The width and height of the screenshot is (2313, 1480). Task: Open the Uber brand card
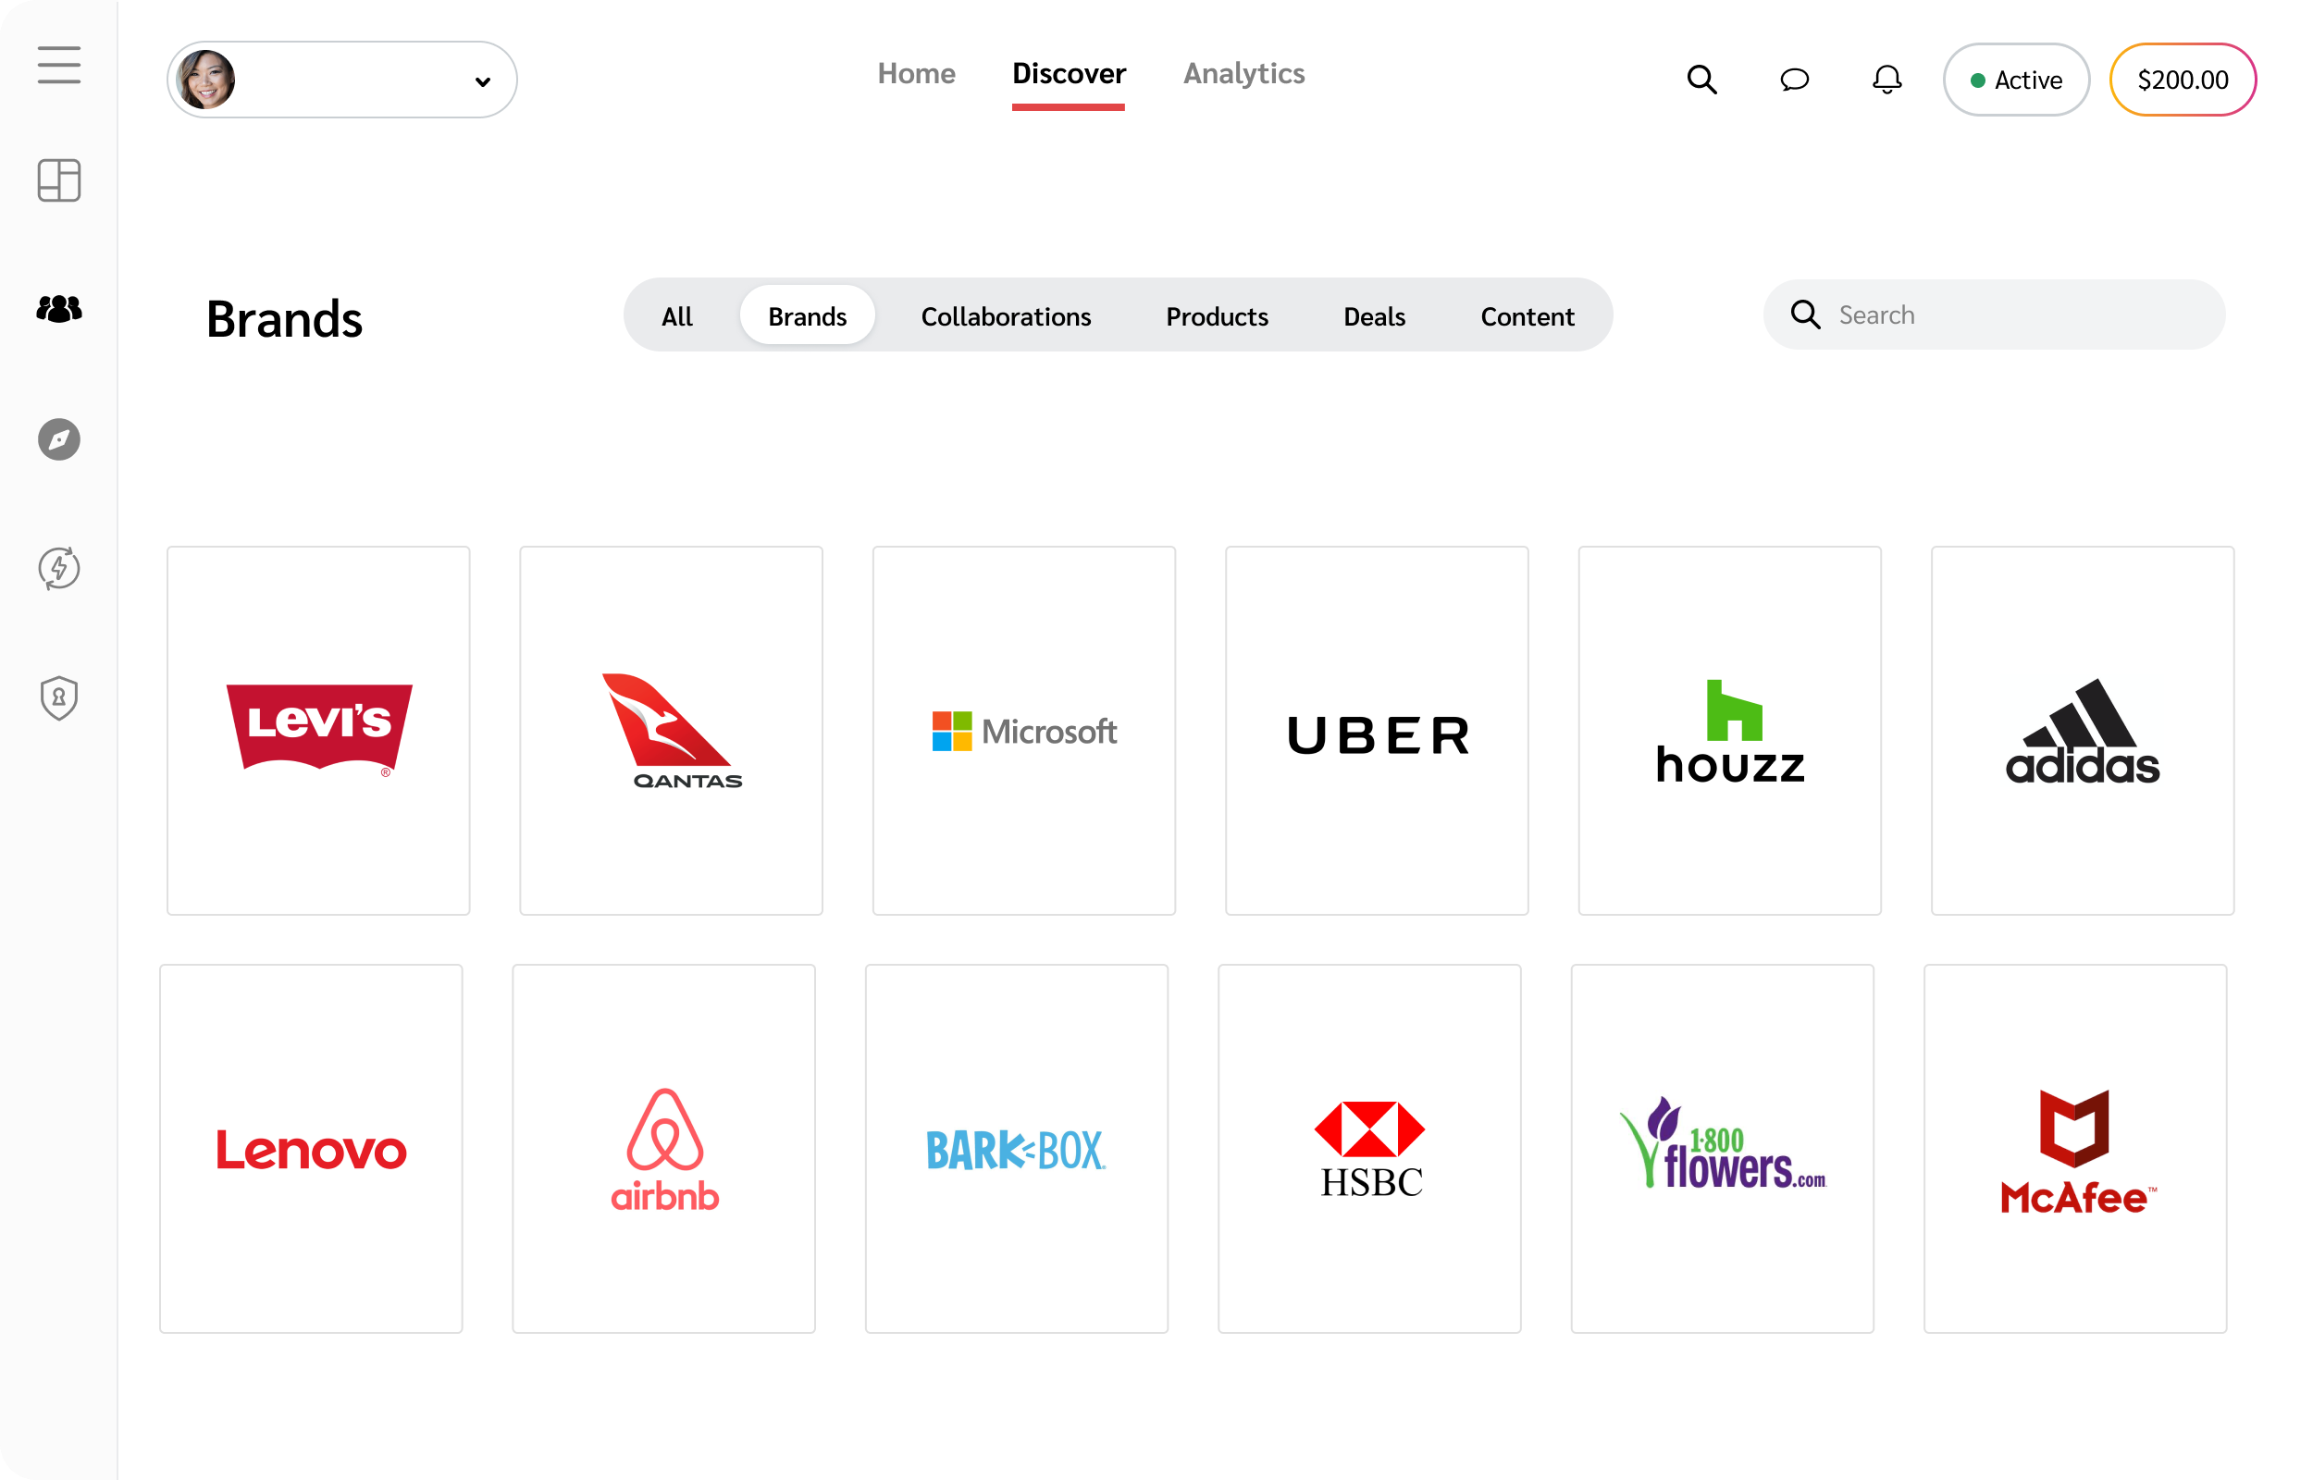pos(1376,731)
